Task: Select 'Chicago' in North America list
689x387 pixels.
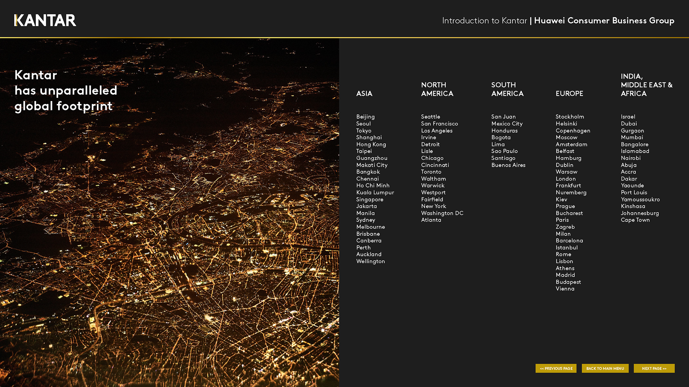Action: tap(432, 158)
